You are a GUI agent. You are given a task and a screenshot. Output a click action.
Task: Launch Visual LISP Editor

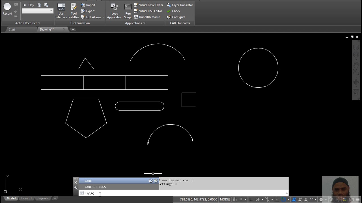coord(148,11)
